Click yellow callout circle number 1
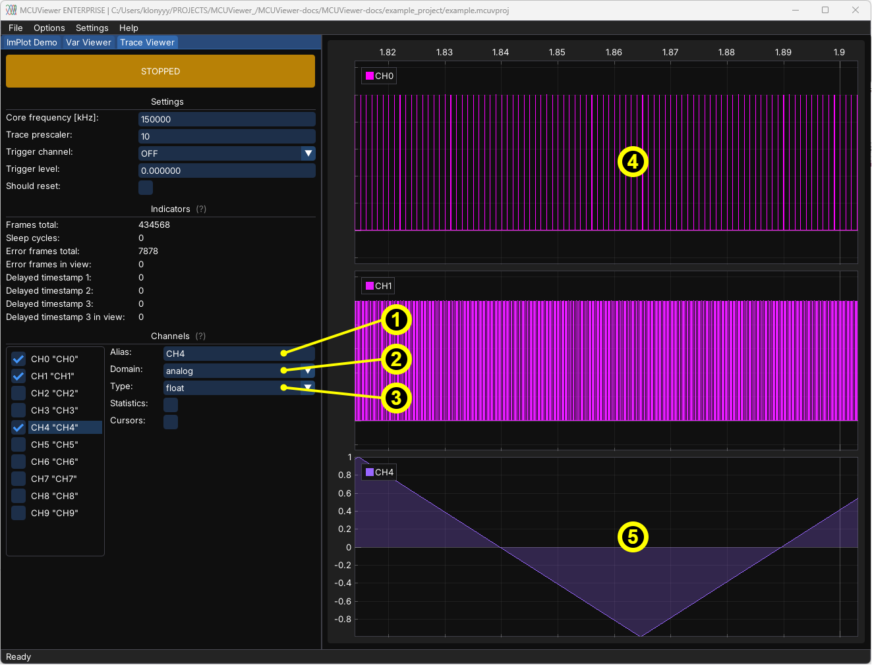This screenshot has height=665, width=872. tap(396, 320)
